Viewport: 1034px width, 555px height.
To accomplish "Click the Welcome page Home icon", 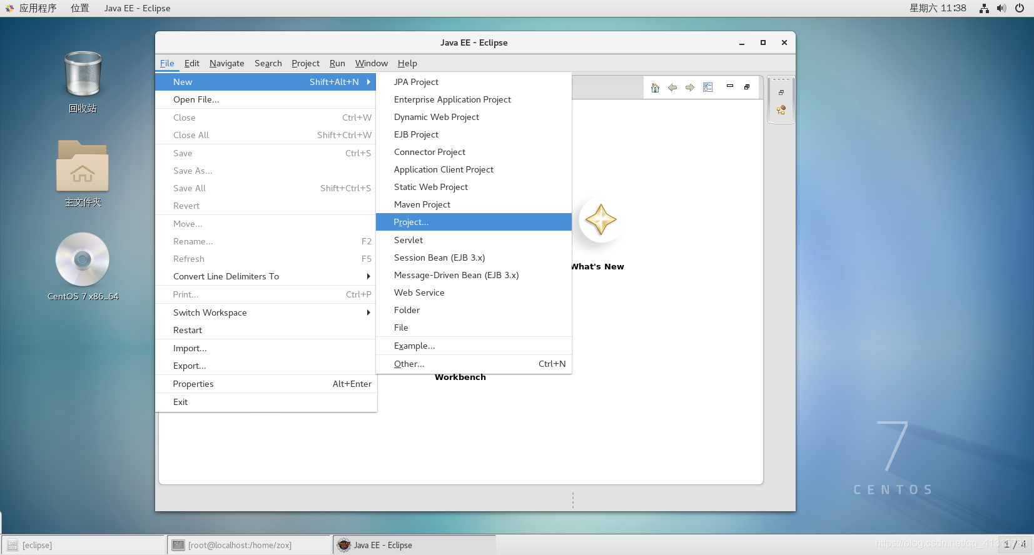I will [655, 87].
